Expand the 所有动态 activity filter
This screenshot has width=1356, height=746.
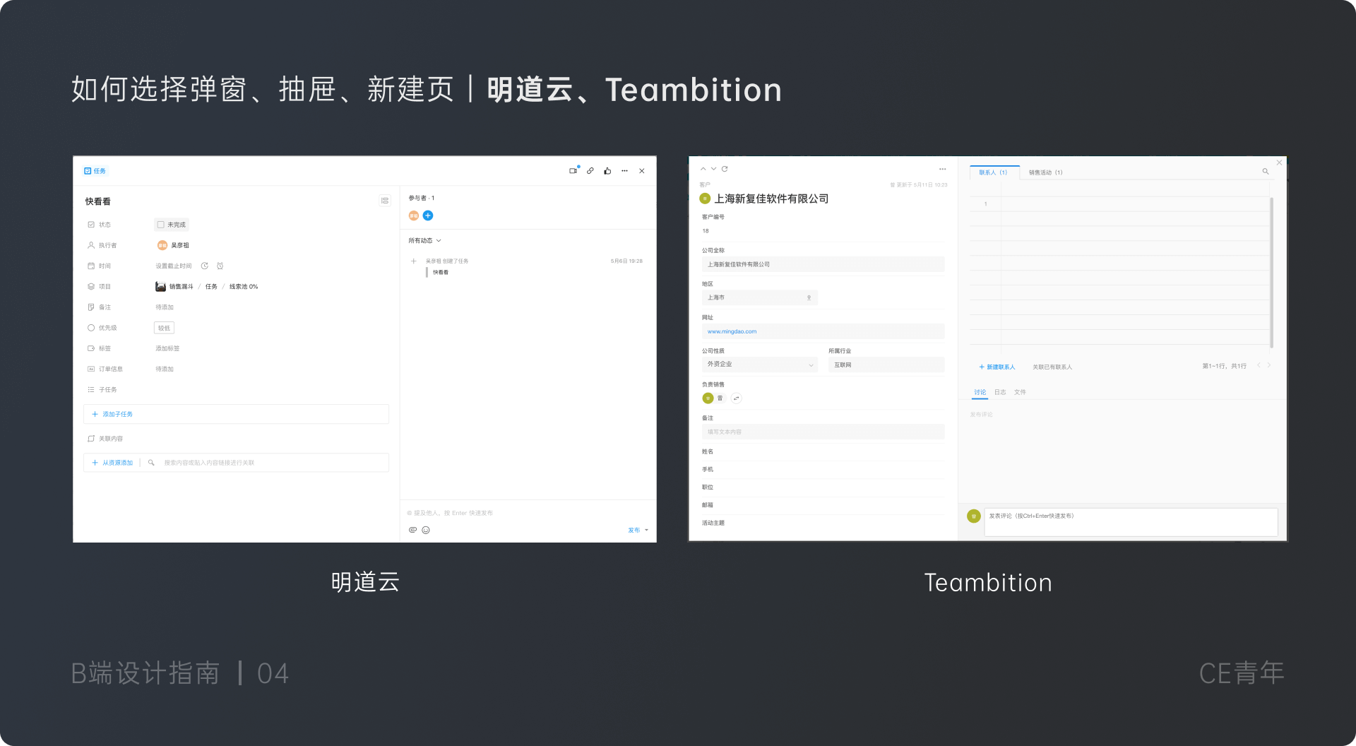pos(424,241)
